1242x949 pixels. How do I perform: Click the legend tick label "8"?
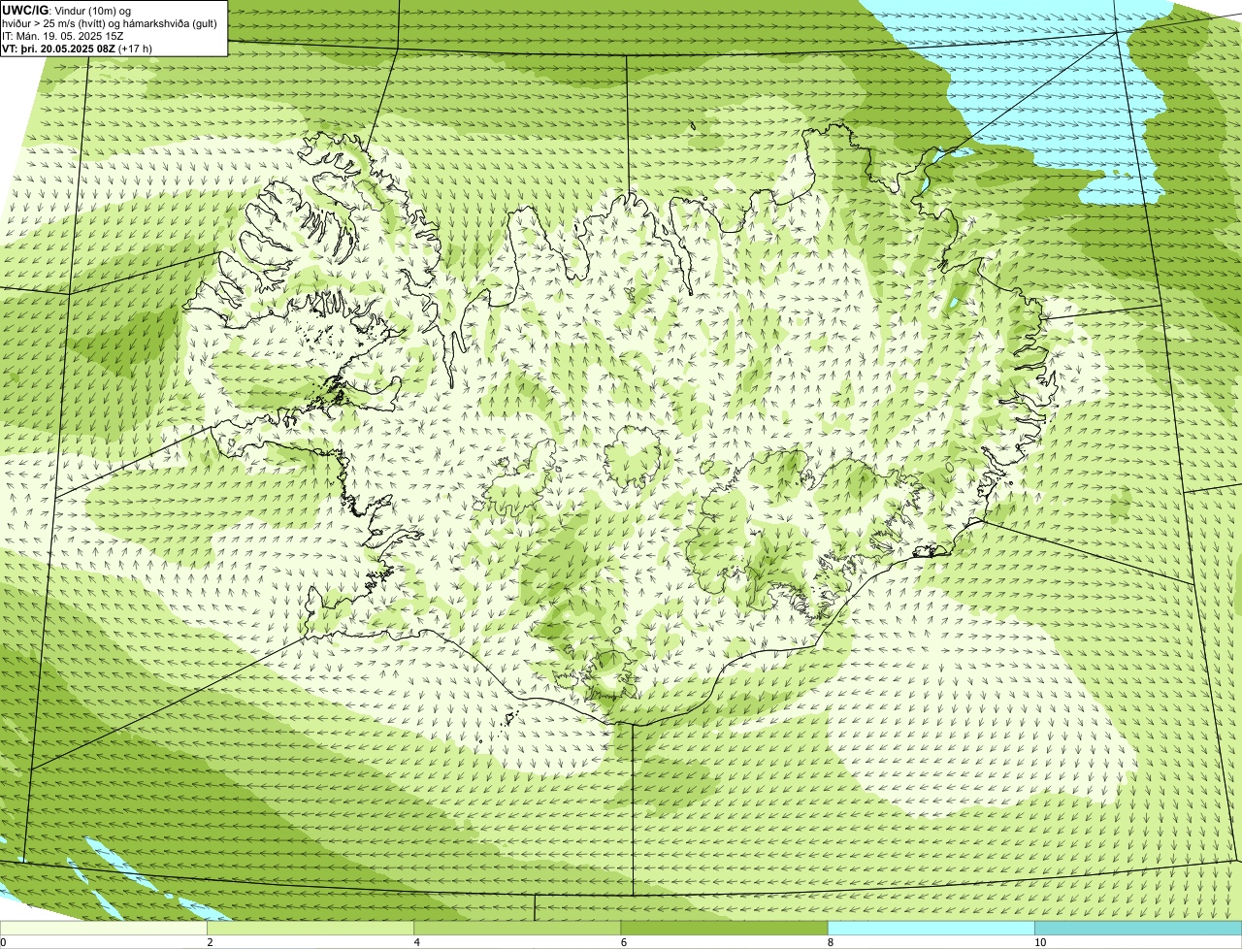(x=830, y=943)
